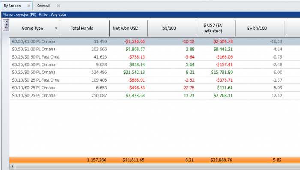Viewport: 300px width, 170px height.
Task: Click the -$758.13 net won cell
Action: pos(136,57)
